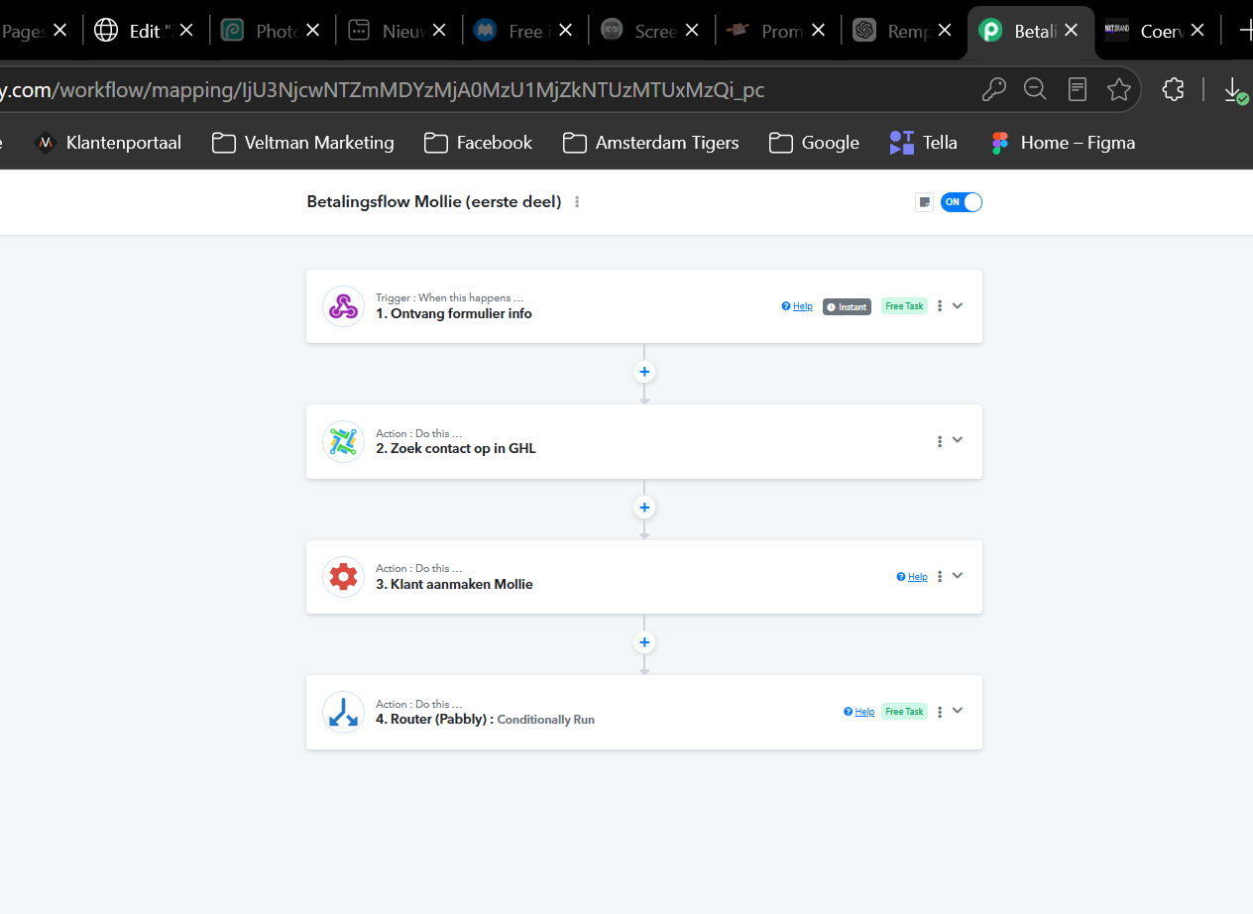Click the Conditionally Run label on step 4
Screen dimensions: 1253x914
tap(546, 720)
